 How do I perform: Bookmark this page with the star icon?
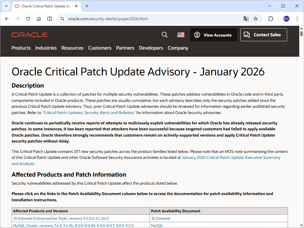(x=256, y=18)
